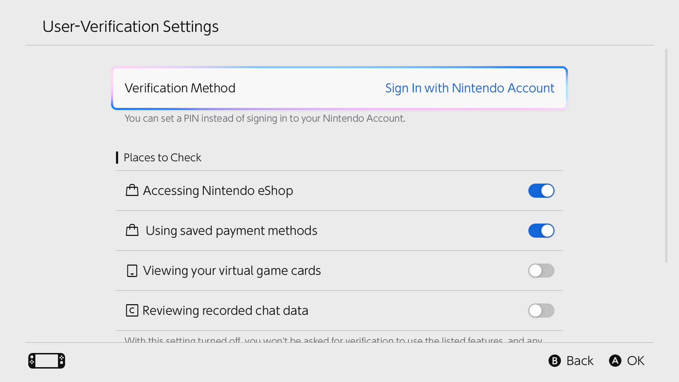
Task: Click the bag icon next to saved payment methods
Action: (x=132, y=230)
